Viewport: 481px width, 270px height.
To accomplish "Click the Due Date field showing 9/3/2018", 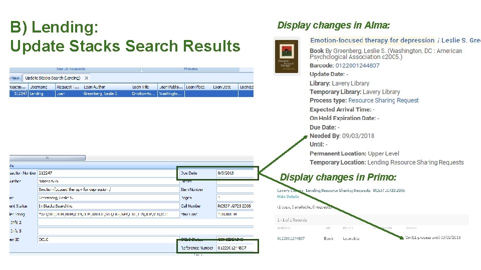I will click(x=235, y=173).
